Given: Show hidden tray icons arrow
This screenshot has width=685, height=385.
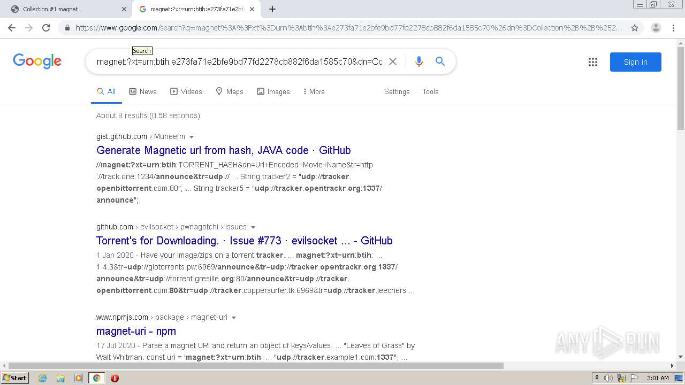Looking at the screenshot, I should pyautogui.click(x=597, y=378).
